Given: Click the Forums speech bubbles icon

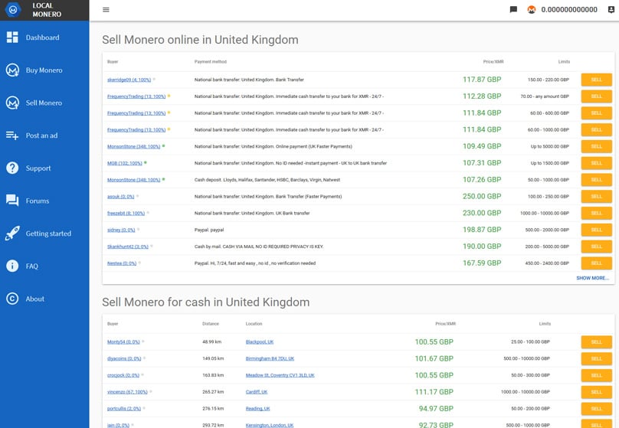Looking at the screenshot, I should (12, 201).
